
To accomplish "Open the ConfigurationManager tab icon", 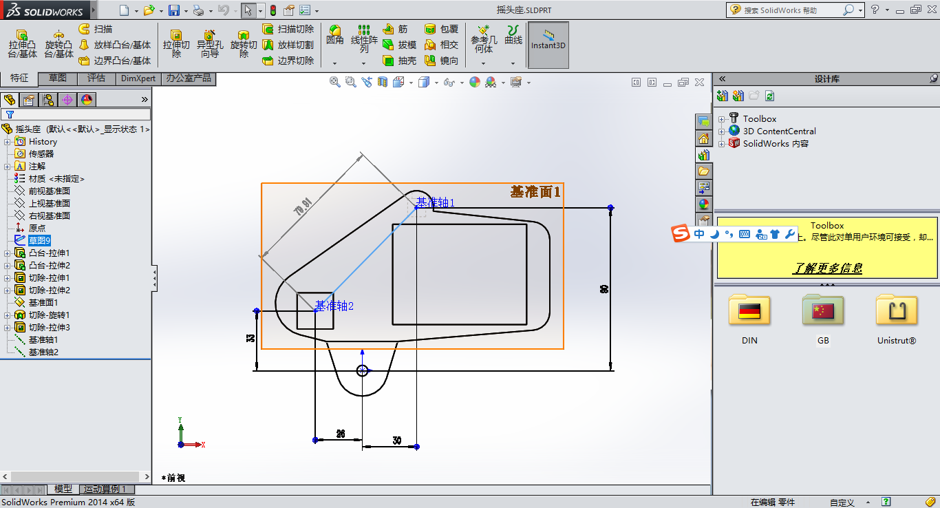I will pos(47,100).
